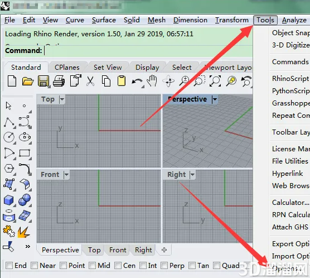Image resolution: width=310 pixels, height=278 pixels.
Task: Enable the Quad osnap checkbox
Action: pos(217,266)
